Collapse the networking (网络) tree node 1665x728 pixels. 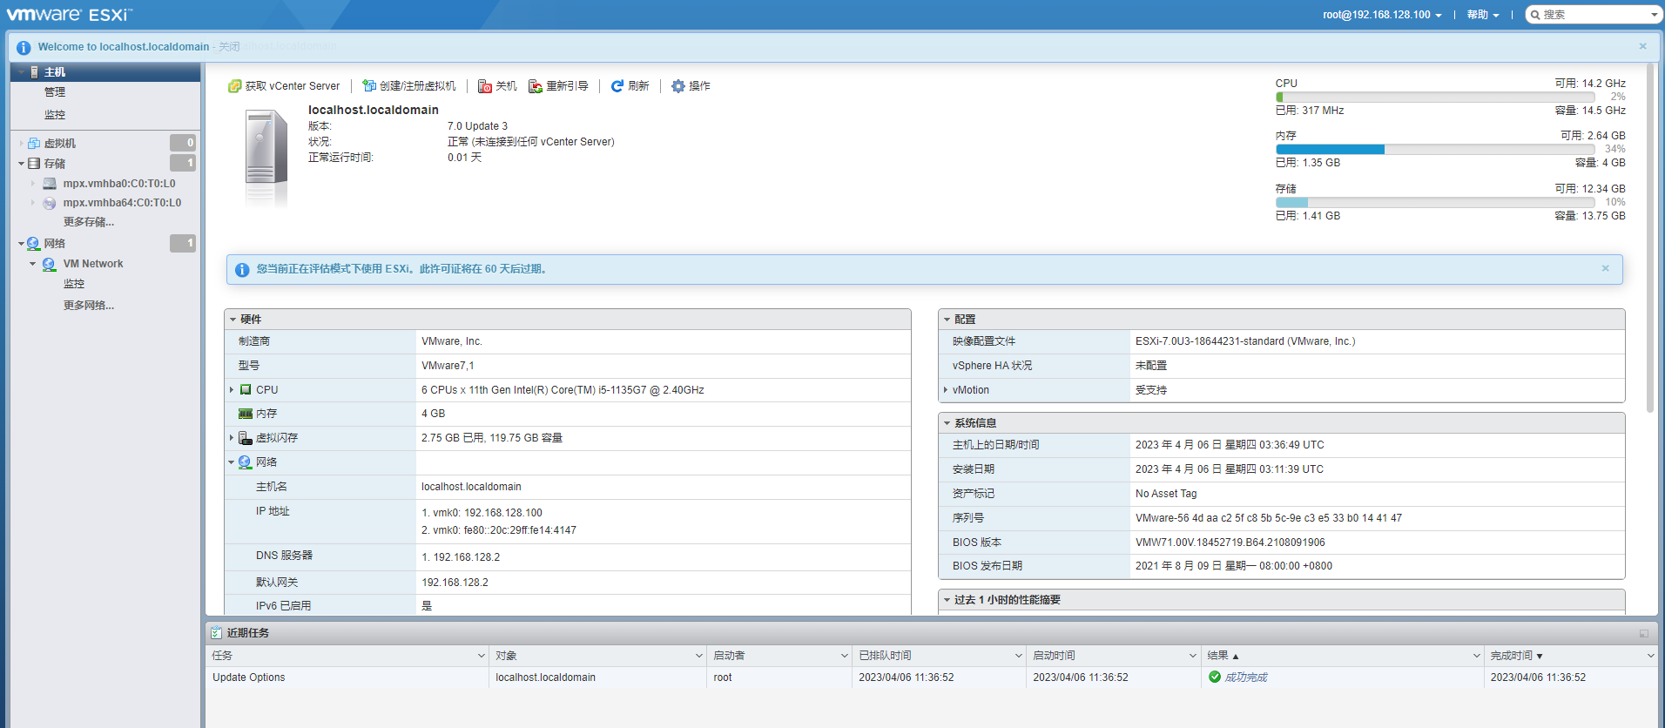[21, 244]
